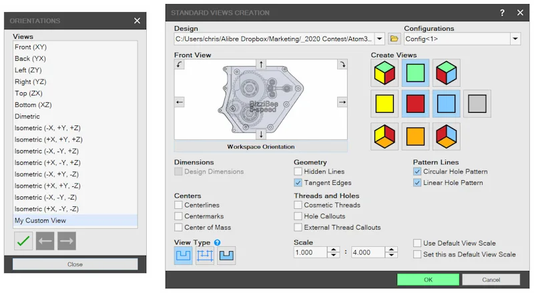The width and height of the screenshot is (534, 293).
Task: Enable Center of Mass checkbox
Action: click(178, 227)
